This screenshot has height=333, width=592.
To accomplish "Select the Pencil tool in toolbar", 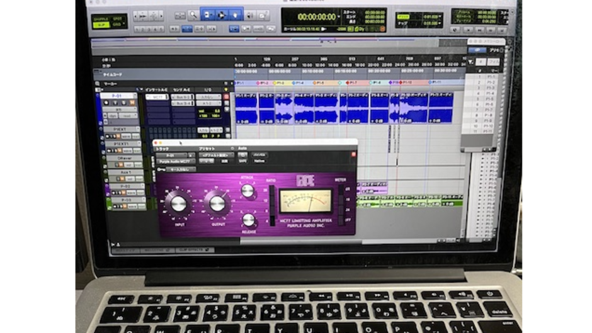I will coord(263,16).
